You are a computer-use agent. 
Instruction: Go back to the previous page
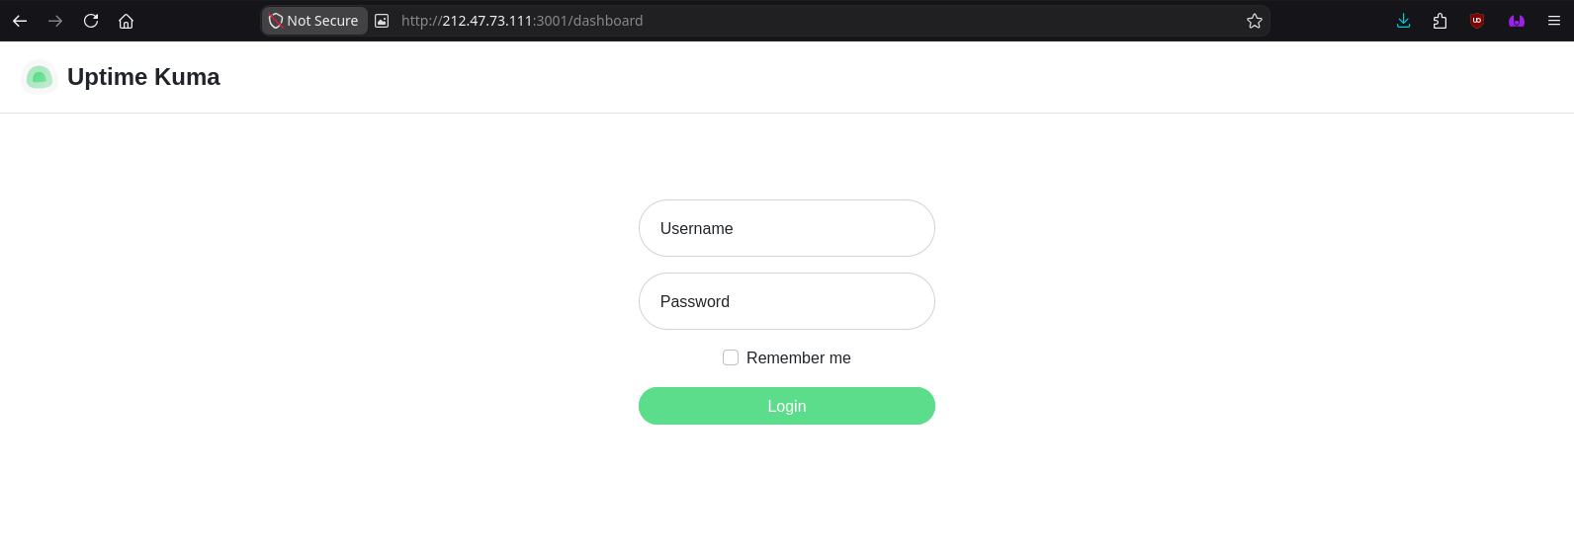[20, 21]
